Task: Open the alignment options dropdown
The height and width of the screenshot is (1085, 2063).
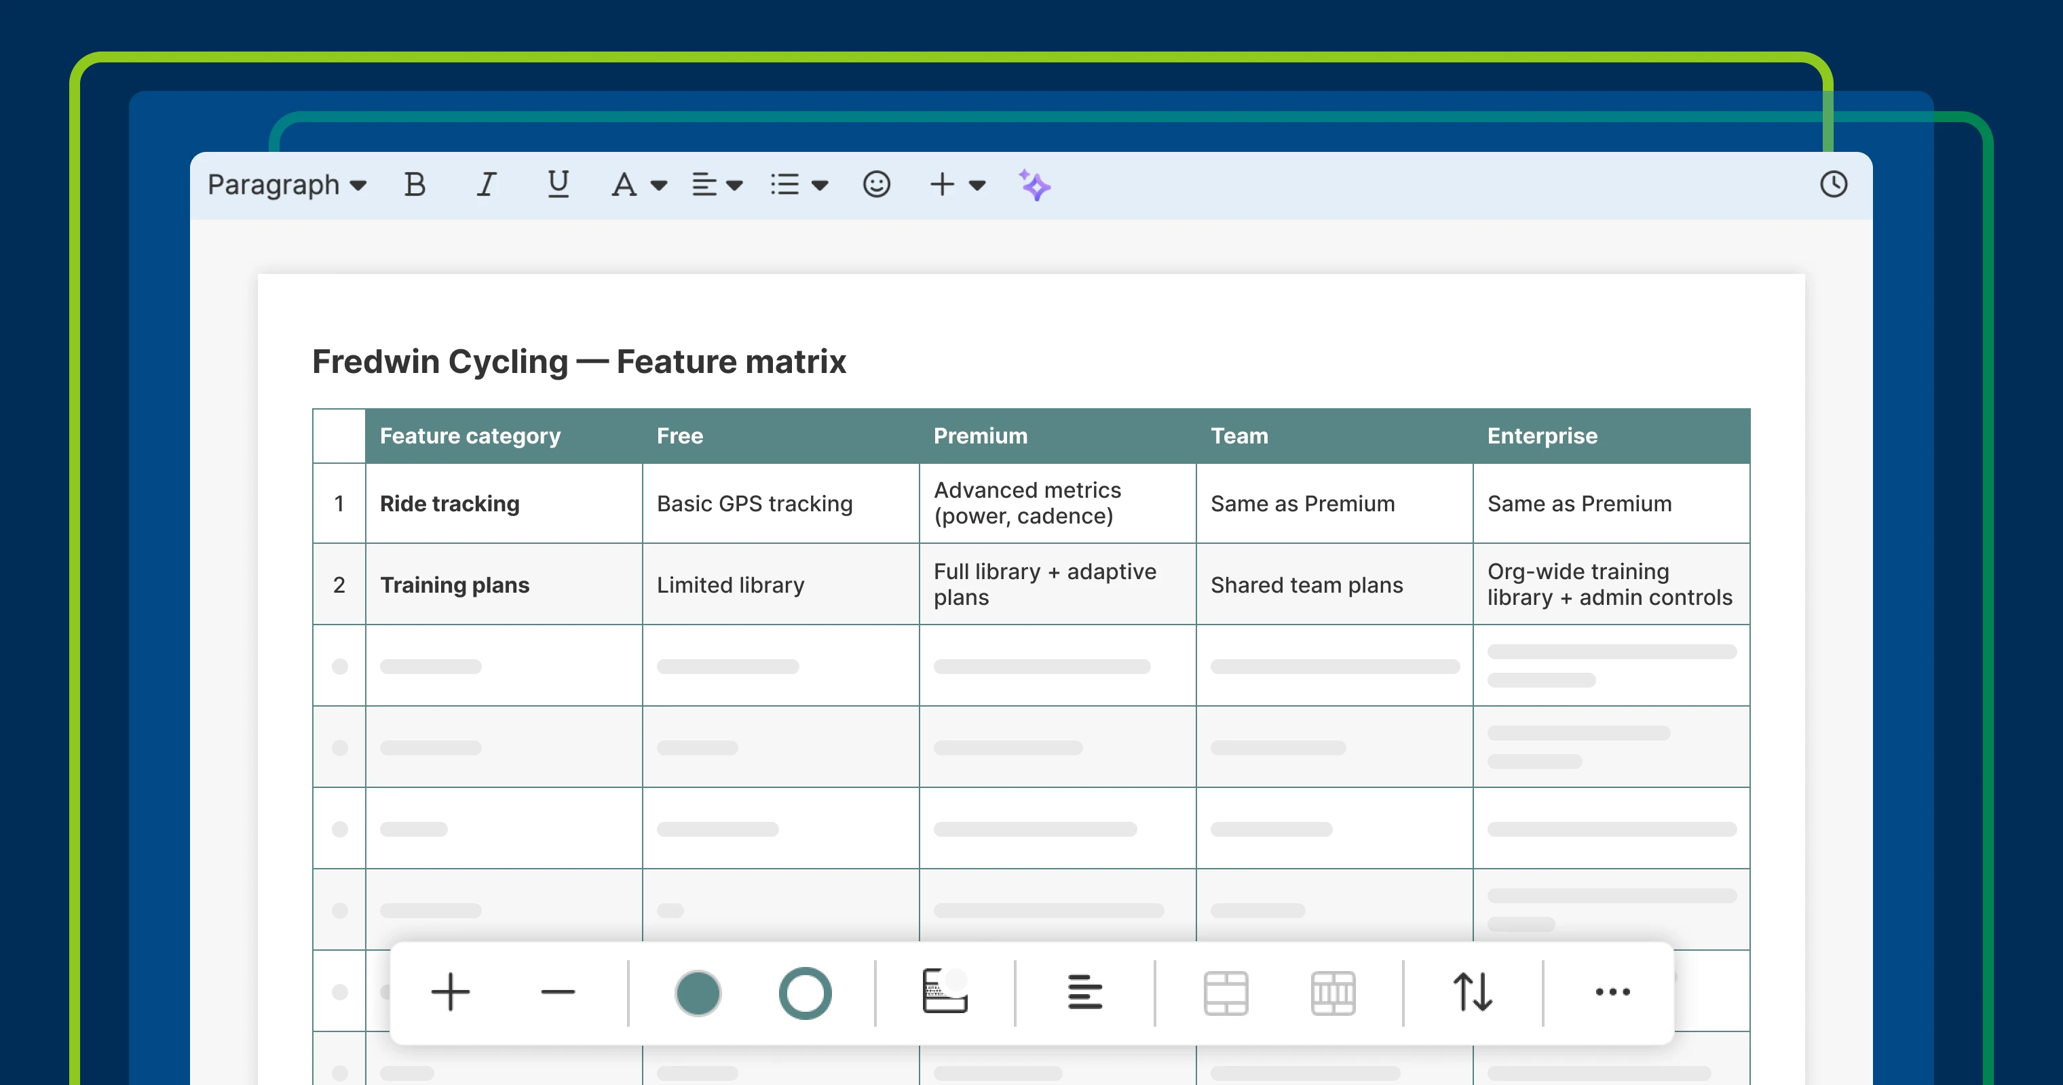Action: click(717, 184)
